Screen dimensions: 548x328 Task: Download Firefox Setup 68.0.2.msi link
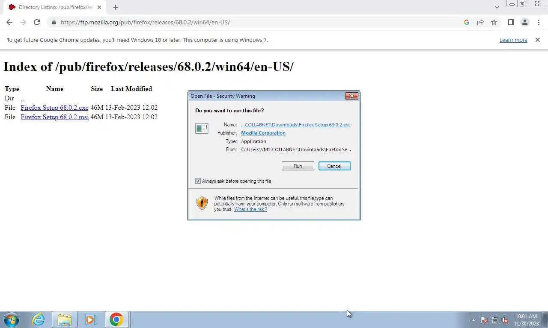tap(54, 117)
